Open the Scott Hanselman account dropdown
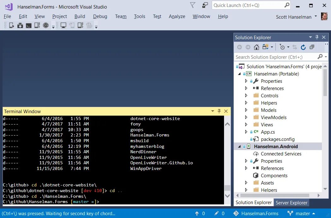 pyautogui.click(x=316, y=16)
